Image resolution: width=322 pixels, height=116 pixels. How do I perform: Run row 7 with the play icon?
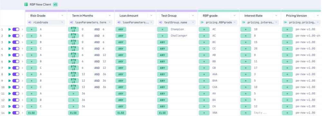click(x=10, y=68)
